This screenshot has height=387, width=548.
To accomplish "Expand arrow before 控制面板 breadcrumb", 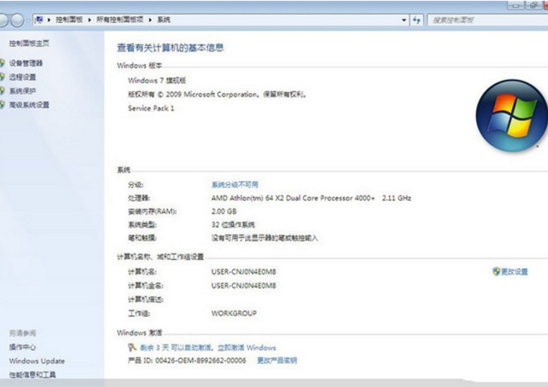I will (x=49, y=20).
